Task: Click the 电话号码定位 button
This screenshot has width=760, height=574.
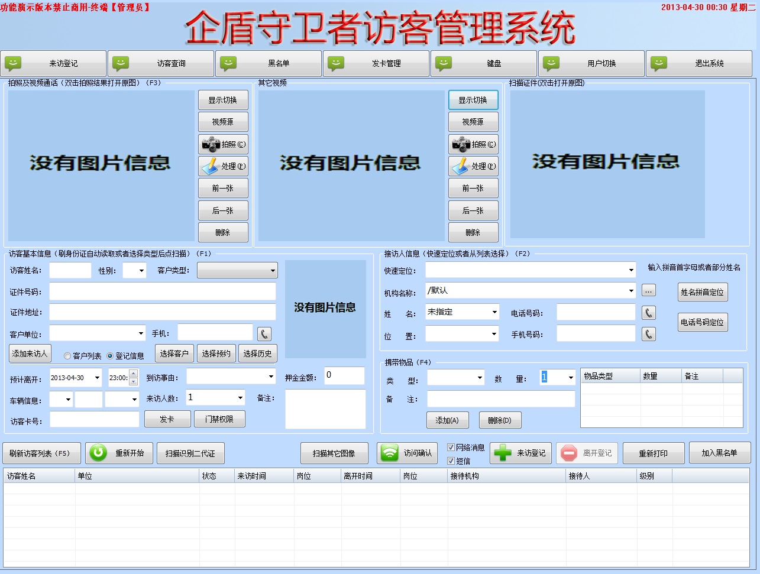Action: click(703, 322)
